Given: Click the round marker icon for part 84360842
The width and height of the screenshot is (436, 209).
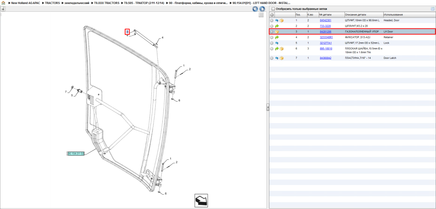Looking at the screenshot, I should tap(272, 58).
